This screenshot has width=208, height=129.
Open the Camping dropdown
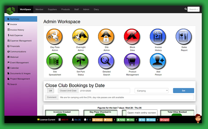click(152, 91)
